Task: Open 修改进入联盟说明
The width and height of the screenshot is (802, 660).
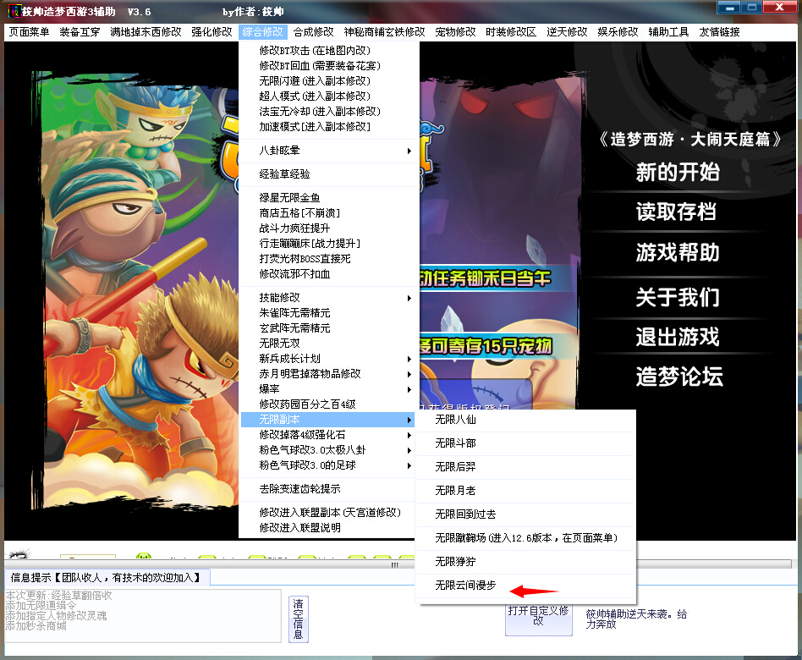Action: (x=327, y=528)
